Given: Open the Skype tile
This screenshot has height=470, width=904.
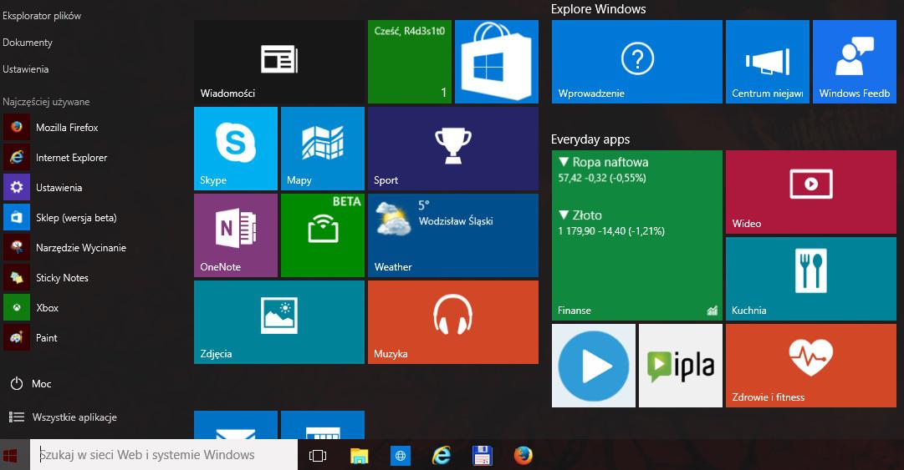Looking at the screenshot, I should coord(235,149).
